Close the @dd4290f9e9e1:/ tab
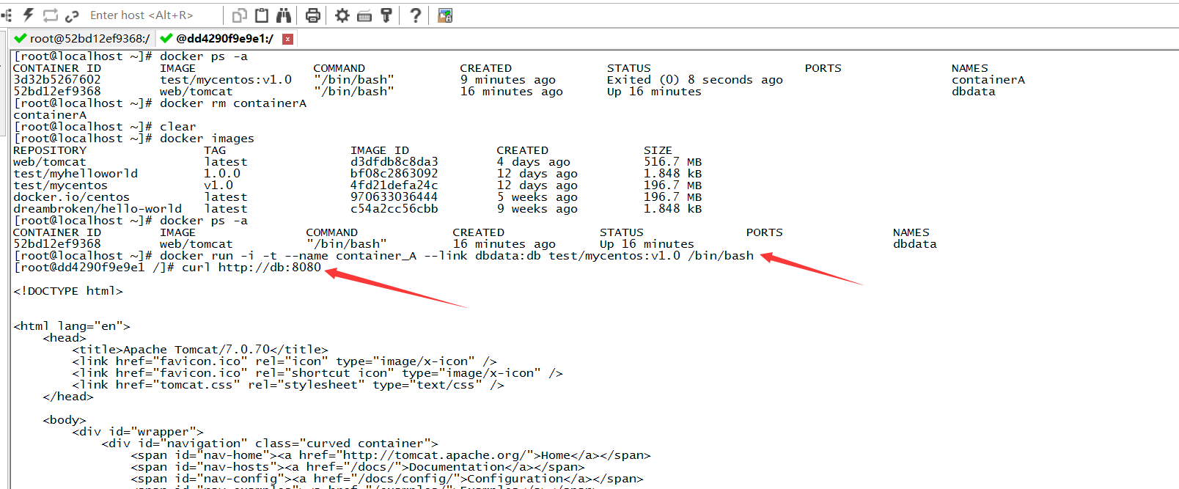The image size is (1179, 489). 287,39
